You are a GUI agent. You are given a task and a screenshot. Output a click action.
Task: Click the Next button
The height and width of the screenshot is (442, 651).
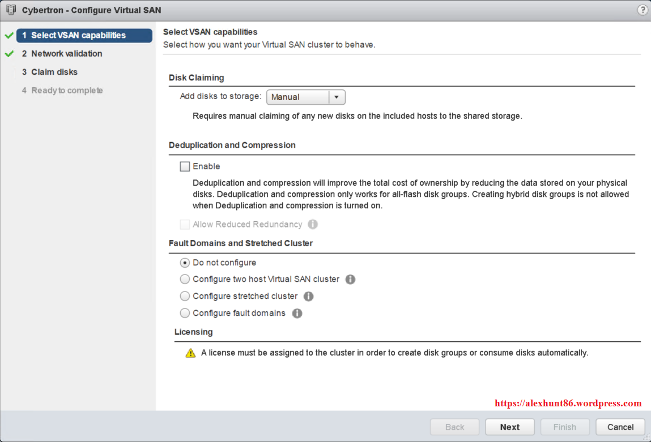pyautogui.click(x=509, y=427)
